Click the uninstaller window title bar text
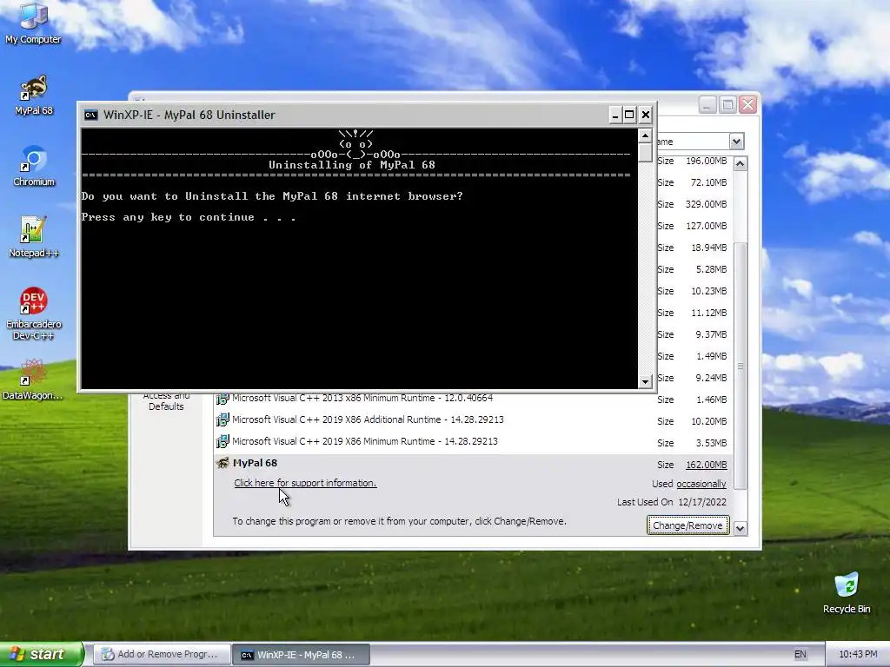 click(189, 116)
